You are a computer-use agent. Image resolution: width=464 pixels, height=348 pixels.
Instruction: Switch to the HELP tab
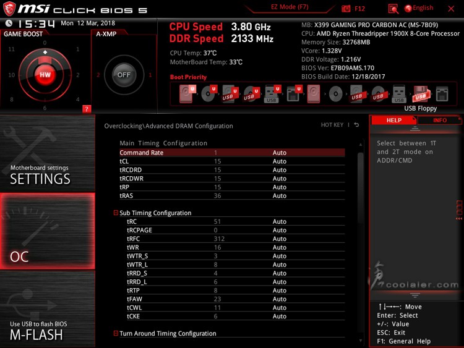[x=393, y=120]
